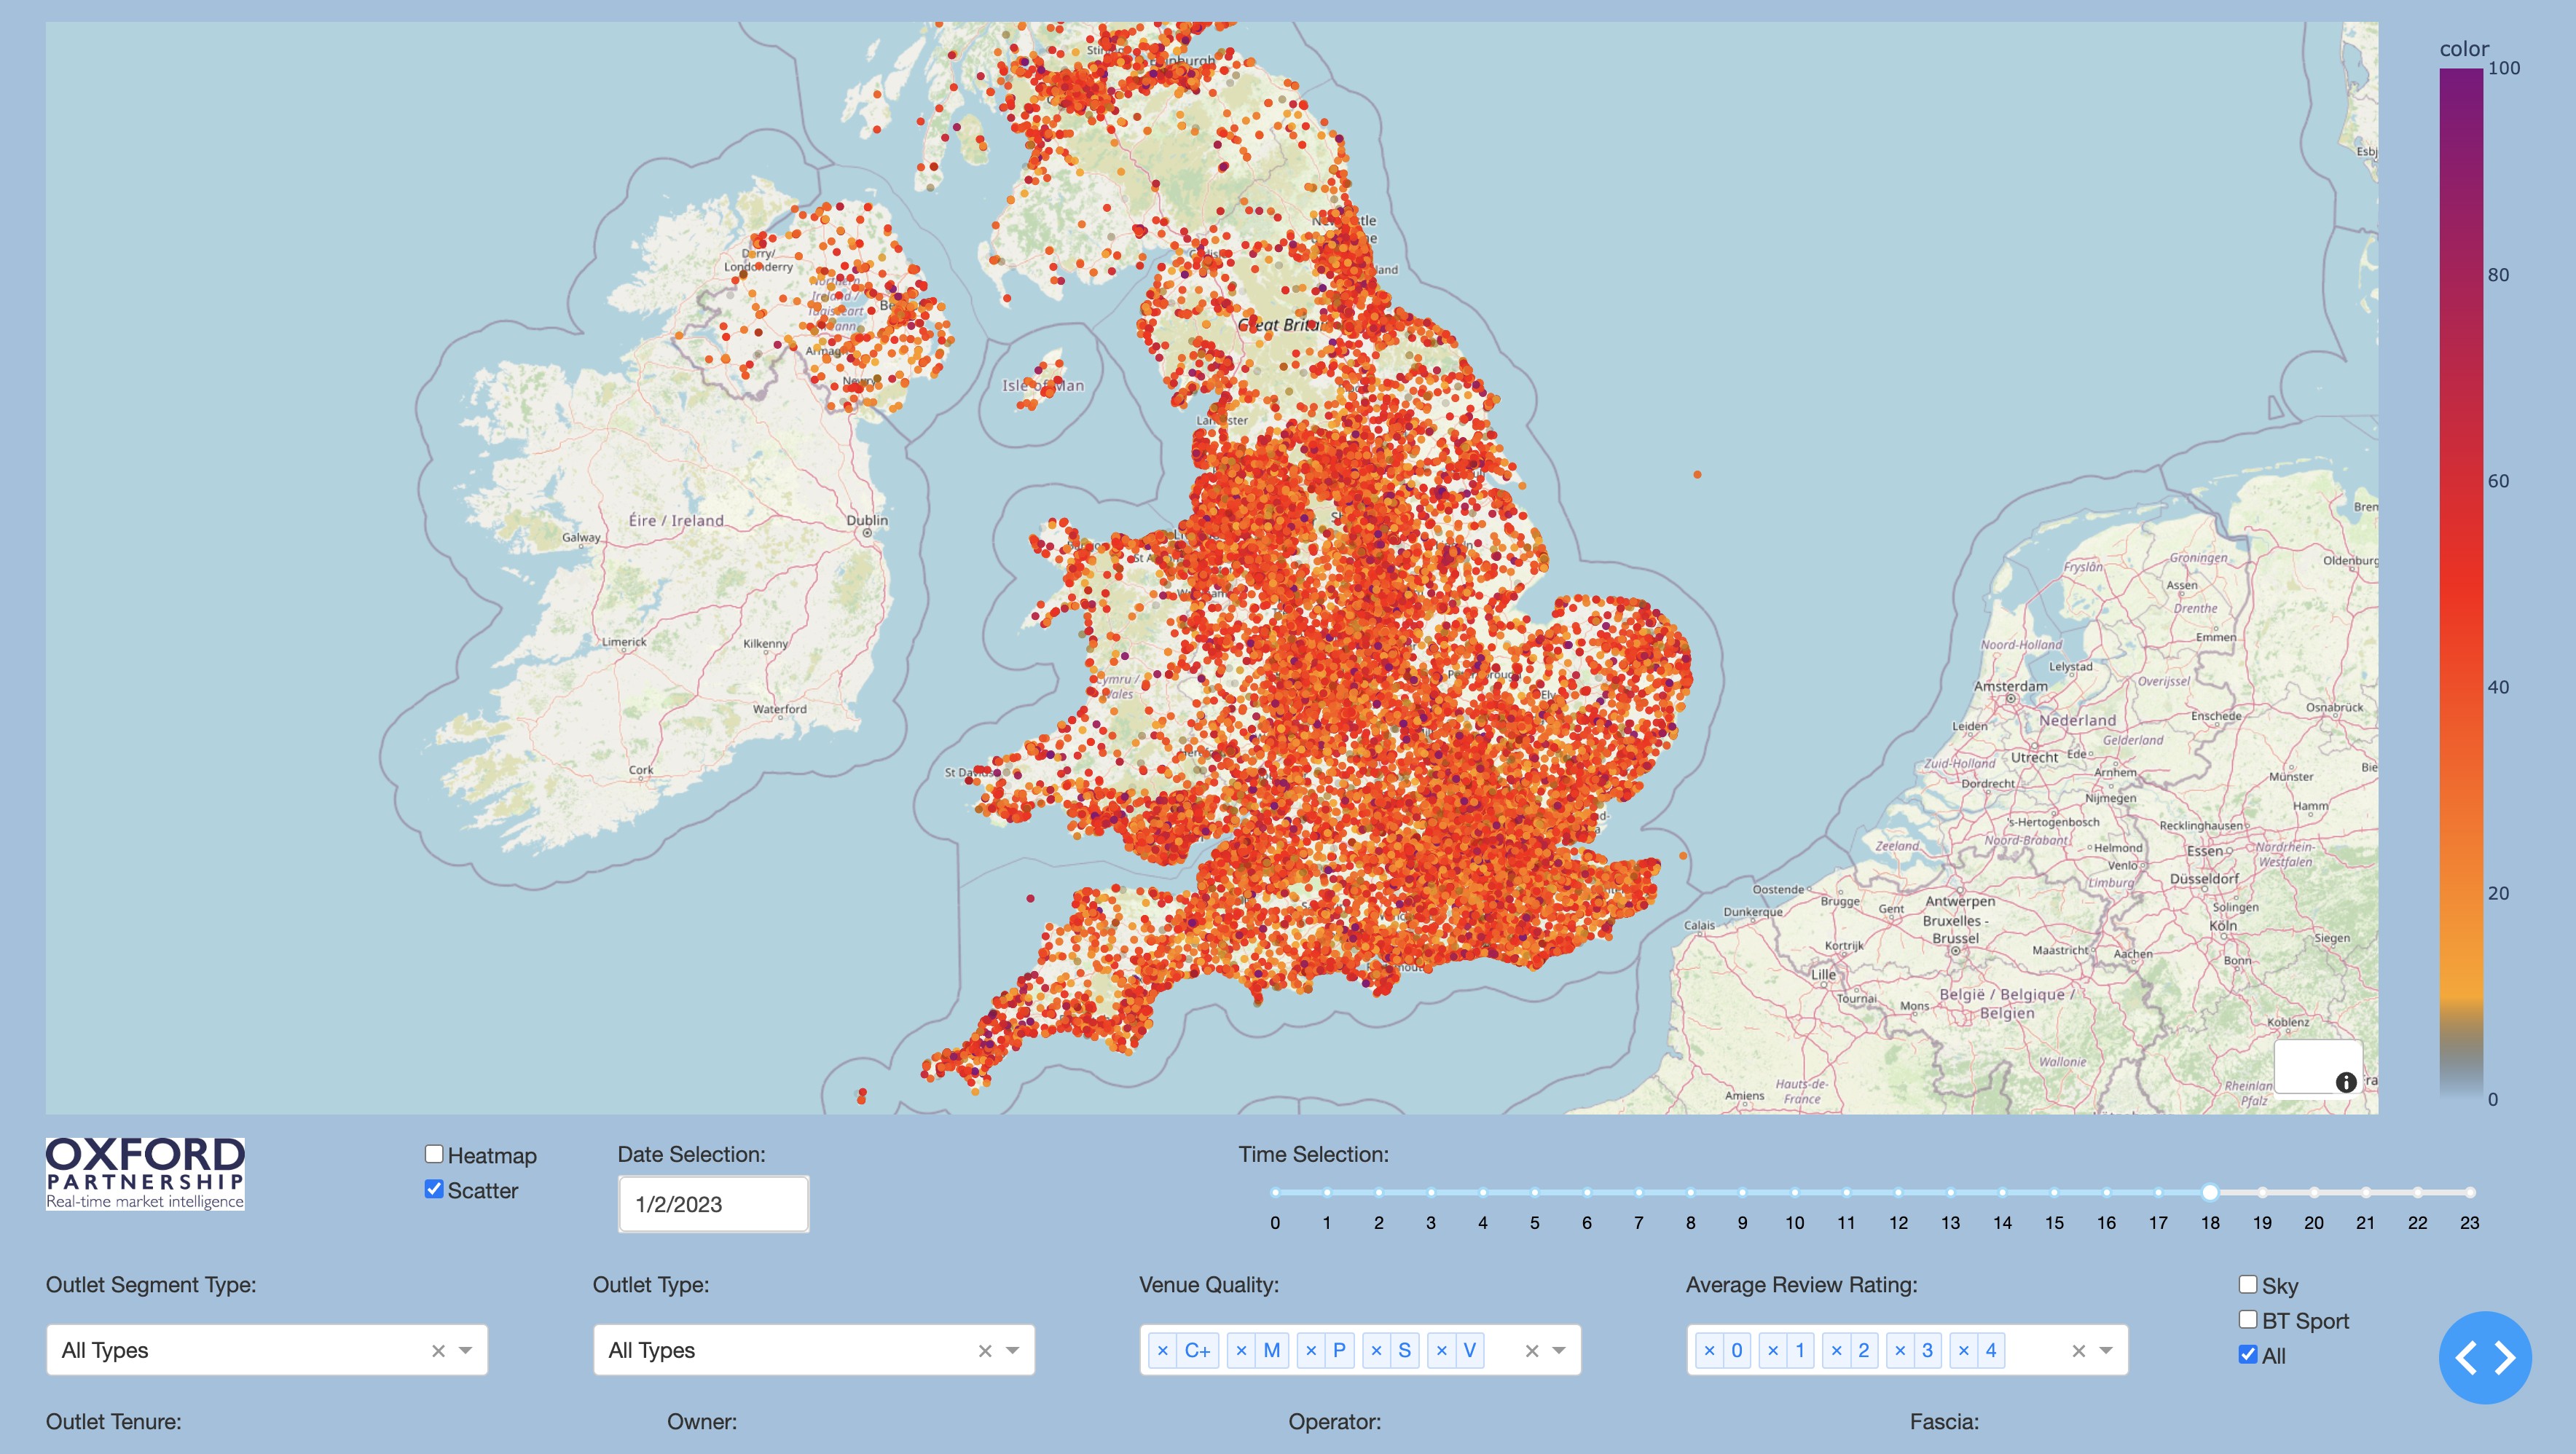Check the Sky checkbox
This screenshot has height=1454, width=2576.
[2248, 1284]
